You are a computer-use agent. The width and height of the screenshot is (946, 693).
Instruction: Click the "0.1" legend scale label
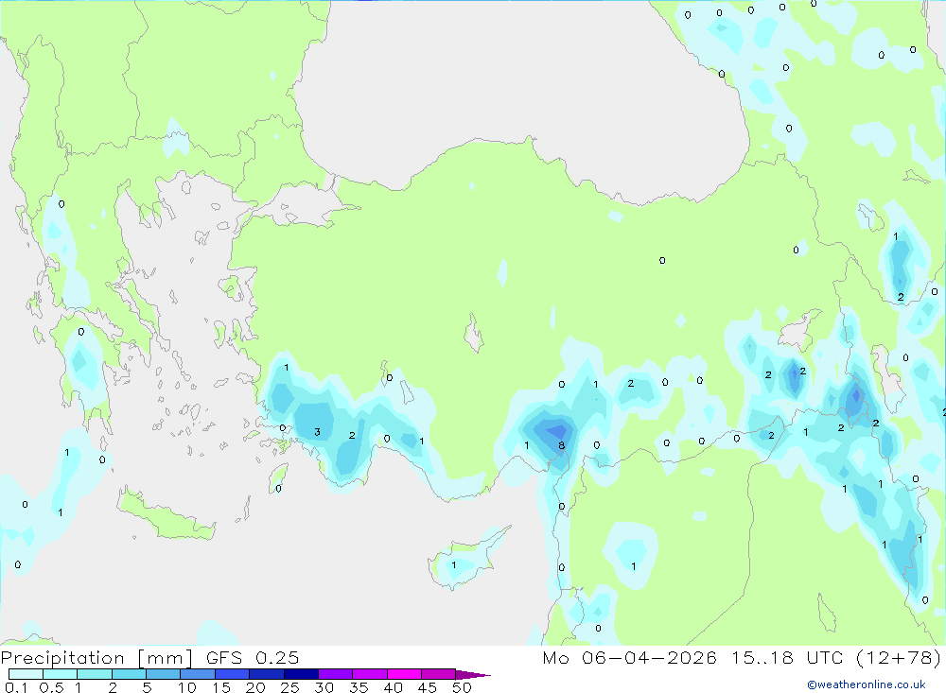coord(16,687)
